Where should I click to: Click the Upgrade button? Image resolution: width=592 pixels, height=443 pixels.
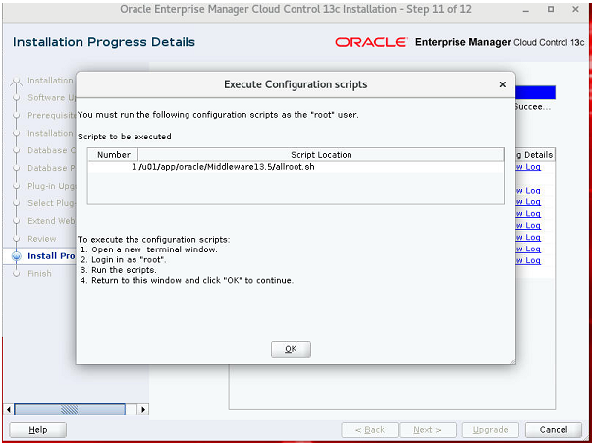(490, 429)
